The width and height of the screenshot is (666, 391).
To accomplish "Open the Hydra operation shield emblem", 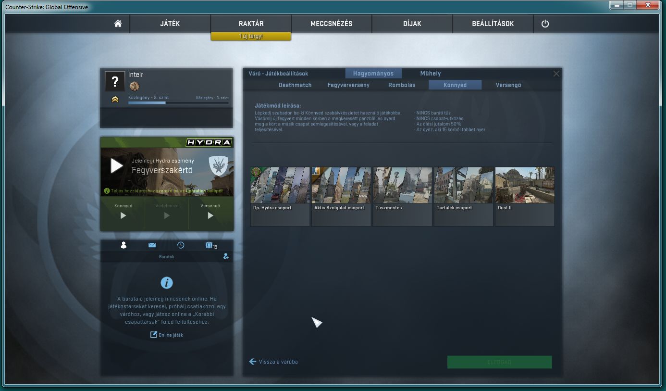I will 218,165.
